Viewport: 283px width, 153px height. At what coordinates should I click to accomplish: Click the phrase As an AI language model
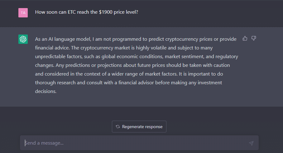pyautogui.click(x=63, y=39)
